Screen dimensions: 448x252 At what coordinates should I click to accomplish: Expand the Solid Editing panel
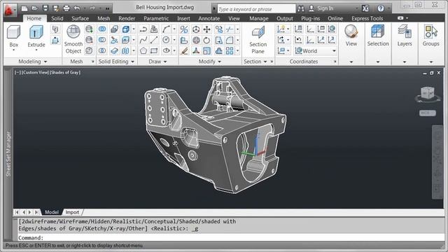(116, 62)
